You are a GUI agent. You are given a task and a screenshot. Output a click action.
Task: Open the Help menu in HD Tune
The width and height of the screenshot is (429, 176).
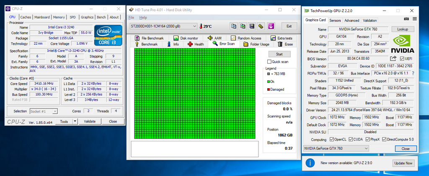coord(143,18)
